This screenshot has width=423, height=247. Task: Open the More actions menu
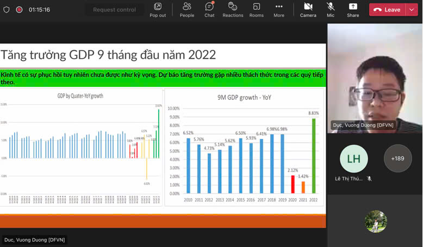click(x=279, y=9)
